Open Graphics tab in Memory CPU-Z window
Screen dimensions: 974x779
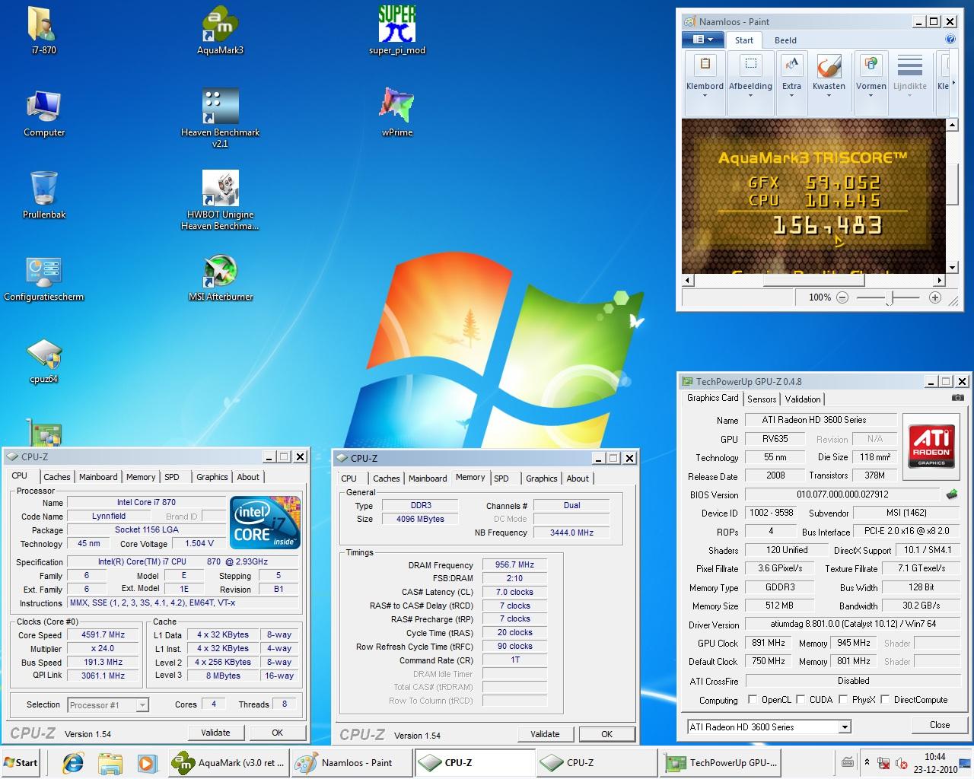[542, 479]
